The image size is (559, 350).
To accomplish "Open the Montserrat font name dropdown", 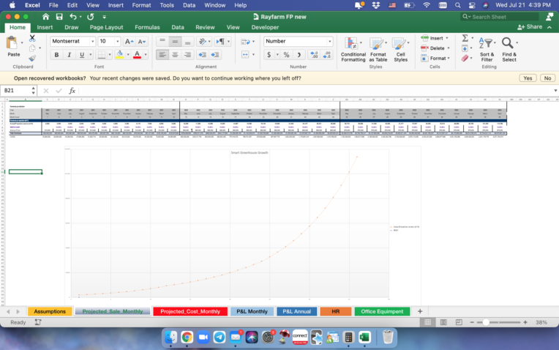I will coord(92,42).
